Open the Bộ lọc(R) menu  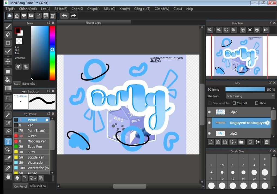[x=61, y=9]
